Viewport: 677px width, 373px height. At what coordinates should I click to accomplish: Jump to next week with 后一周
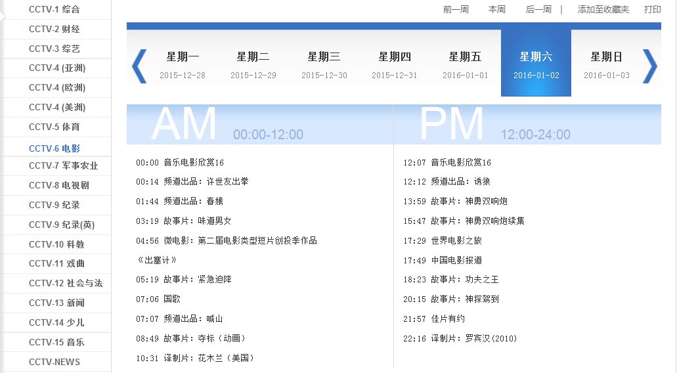point(538,9)
